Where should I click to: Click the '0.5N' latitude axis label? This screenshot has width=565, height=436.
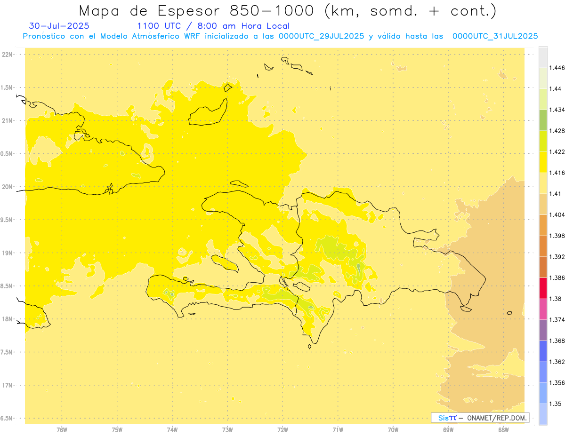point(7,154)
